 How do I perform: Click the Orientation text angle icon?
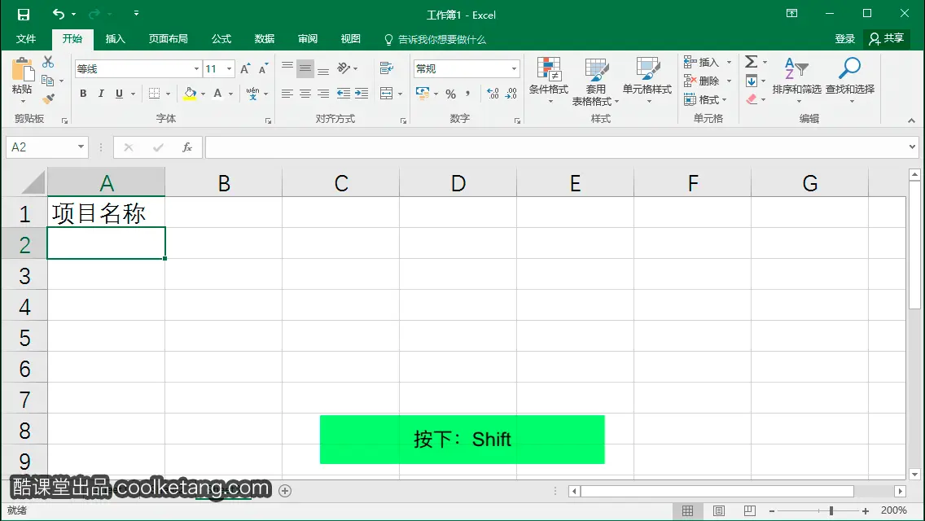tap(344, 68)
